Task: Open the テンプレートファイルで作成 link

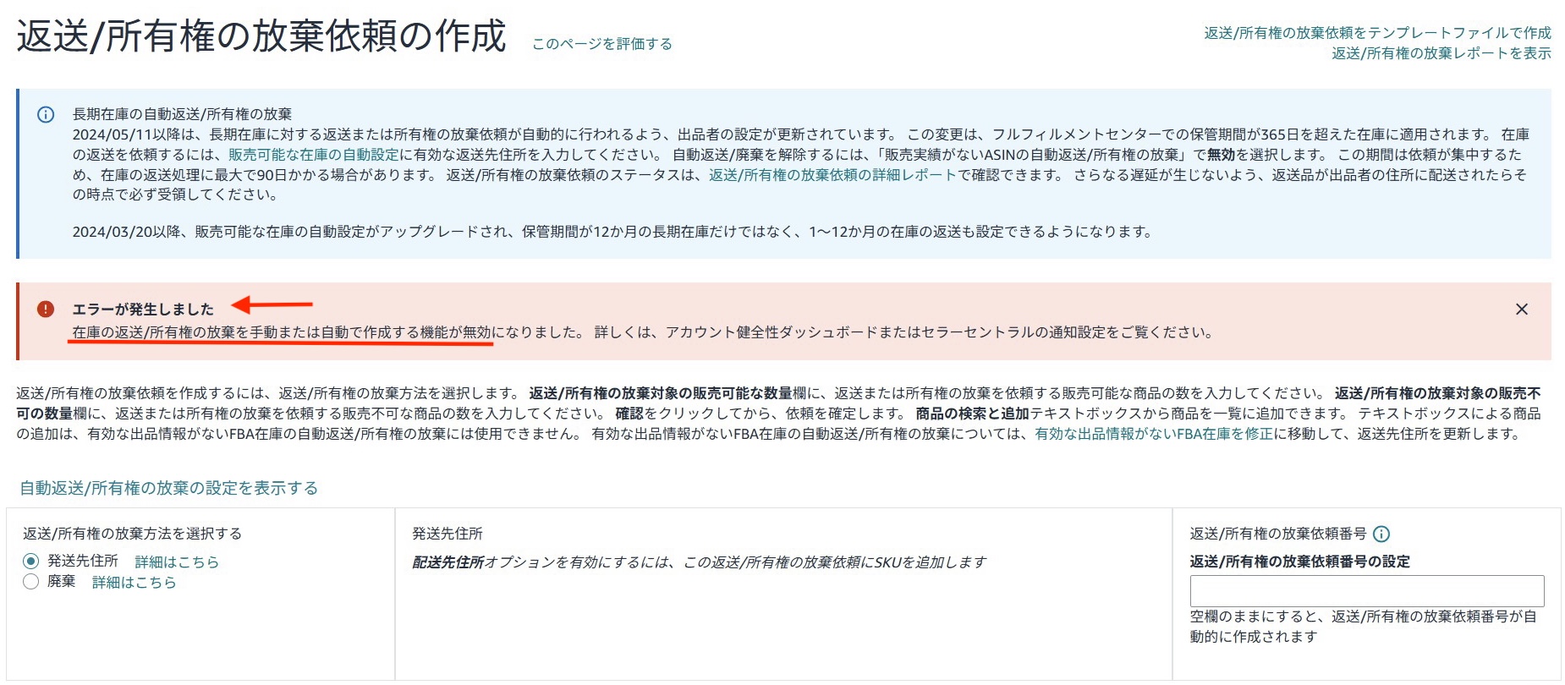Action: tap(1376, 33)
